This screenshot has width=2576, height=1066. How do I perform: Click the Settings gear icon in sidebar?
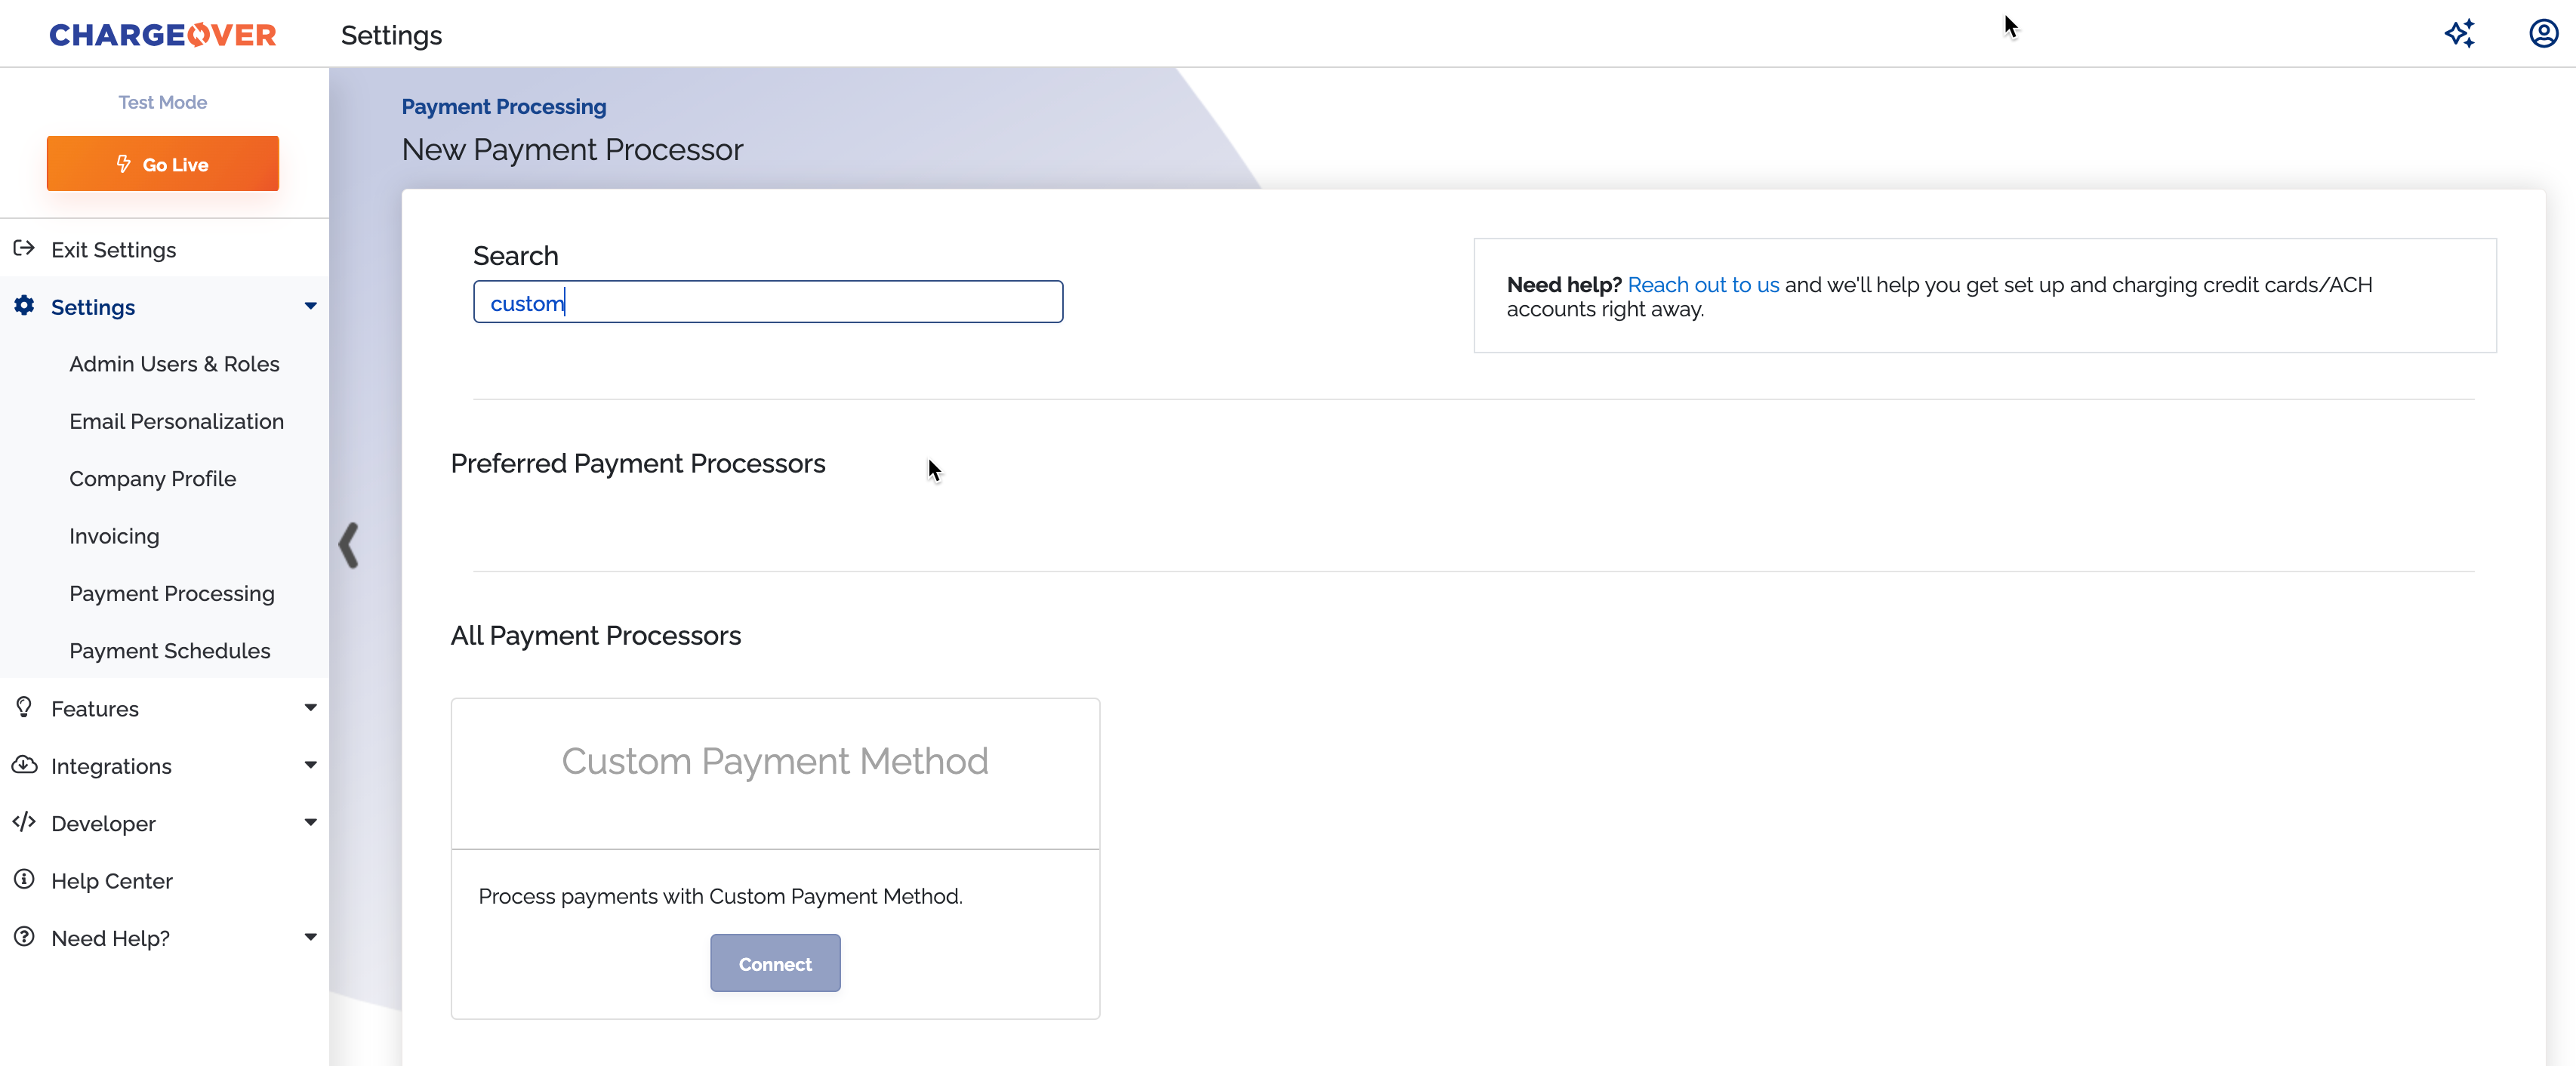tap(24, 306)
